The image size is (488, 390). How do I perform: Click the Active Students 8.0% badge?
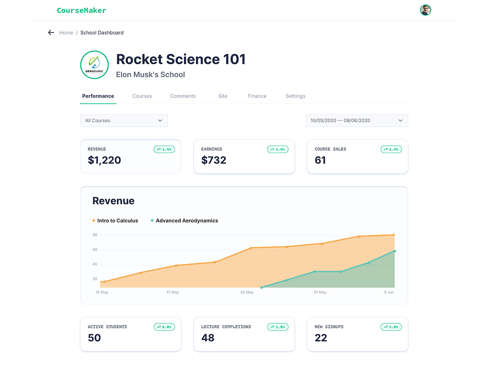tap(164, 327)
